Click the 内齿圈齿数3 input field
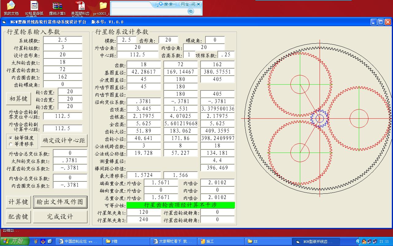 click(63, 77)
